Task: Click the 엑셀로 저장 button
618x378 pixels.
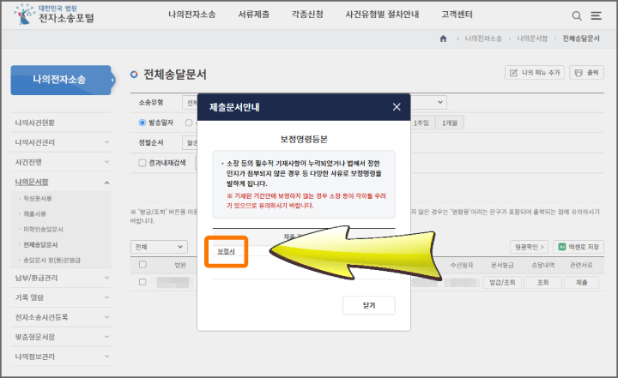Action: [579, 247]
